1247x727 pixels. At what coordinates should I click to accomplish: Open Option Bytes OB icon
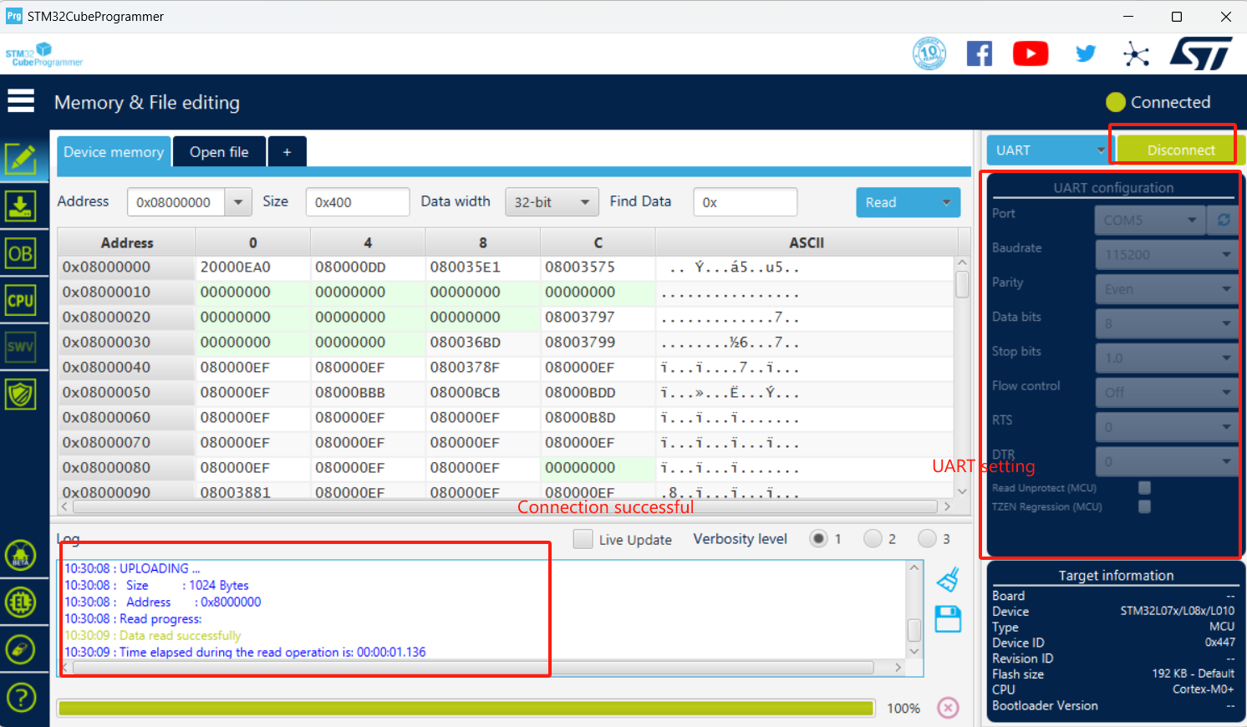(x=21, y=253)
